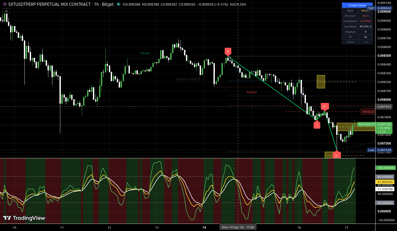Screen dimensions: 397x231
Task: Click the low price label 0.007428
Action: coord(384,150)
